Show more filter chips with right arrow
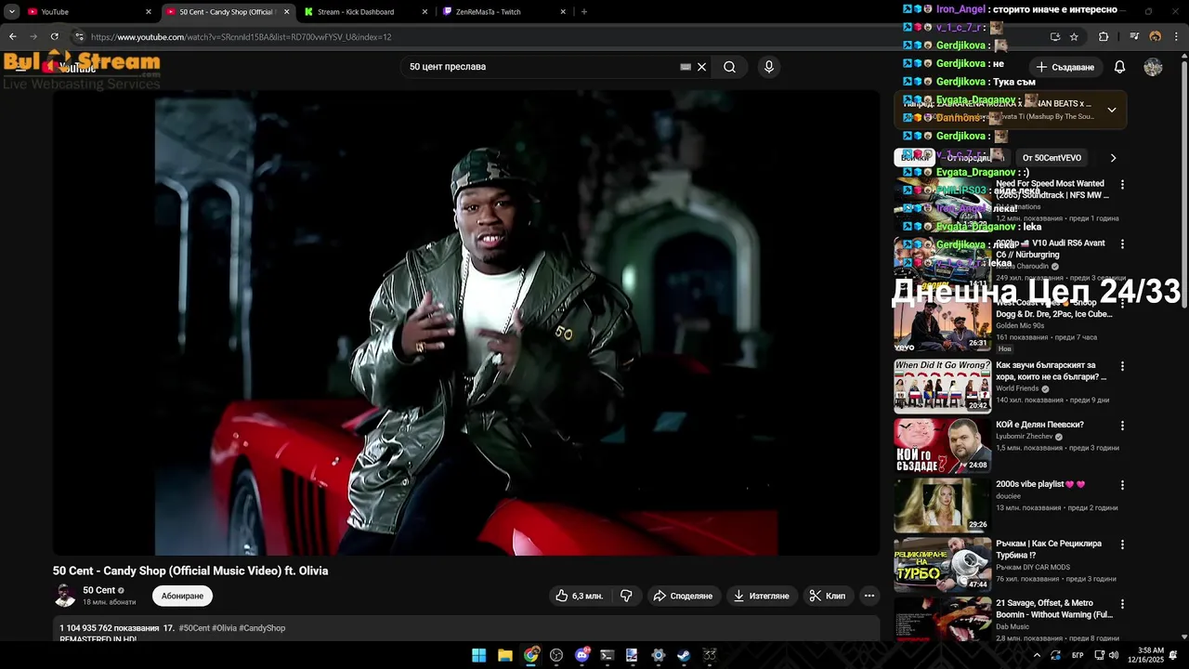Image resolution: width=1189 pixels, height=669 pixels. [x=1113, y=158]
